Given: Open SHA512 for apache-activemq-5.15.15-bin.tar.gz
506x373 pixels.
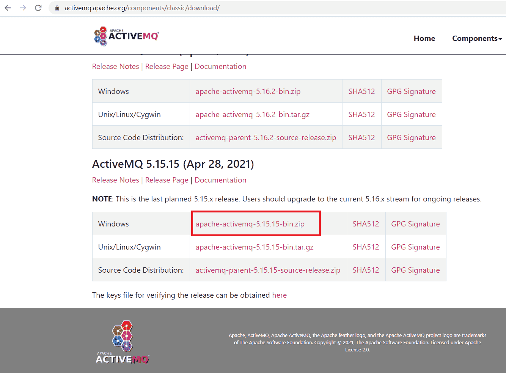Looking at the screenshot, I should click(366, 247).
